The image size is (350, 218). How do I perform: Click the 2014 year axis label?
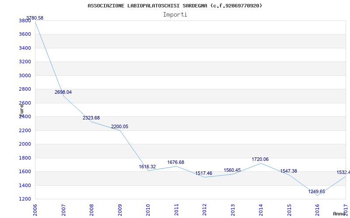click(x=261, y=209)
